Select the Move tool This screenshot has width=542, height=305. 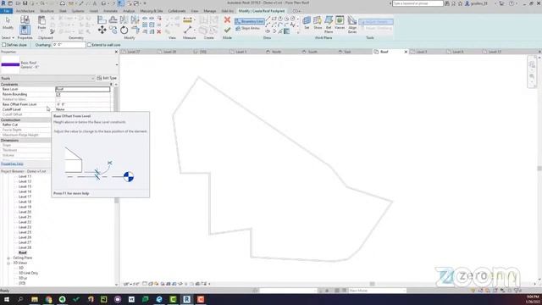point(102,30)
